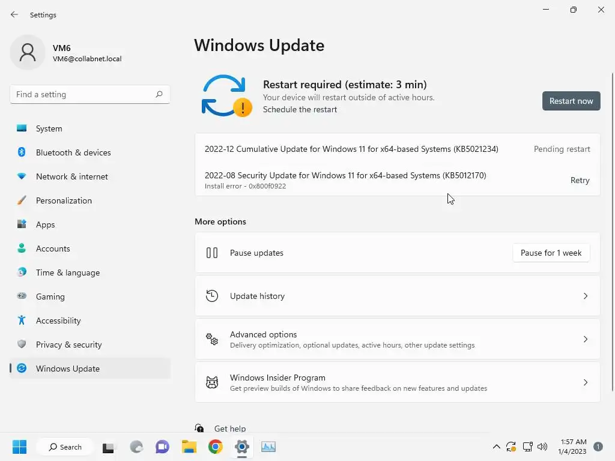Screen dimensions: 615x461
Task: Click the volume speaker tray icon
Action: 542,447
